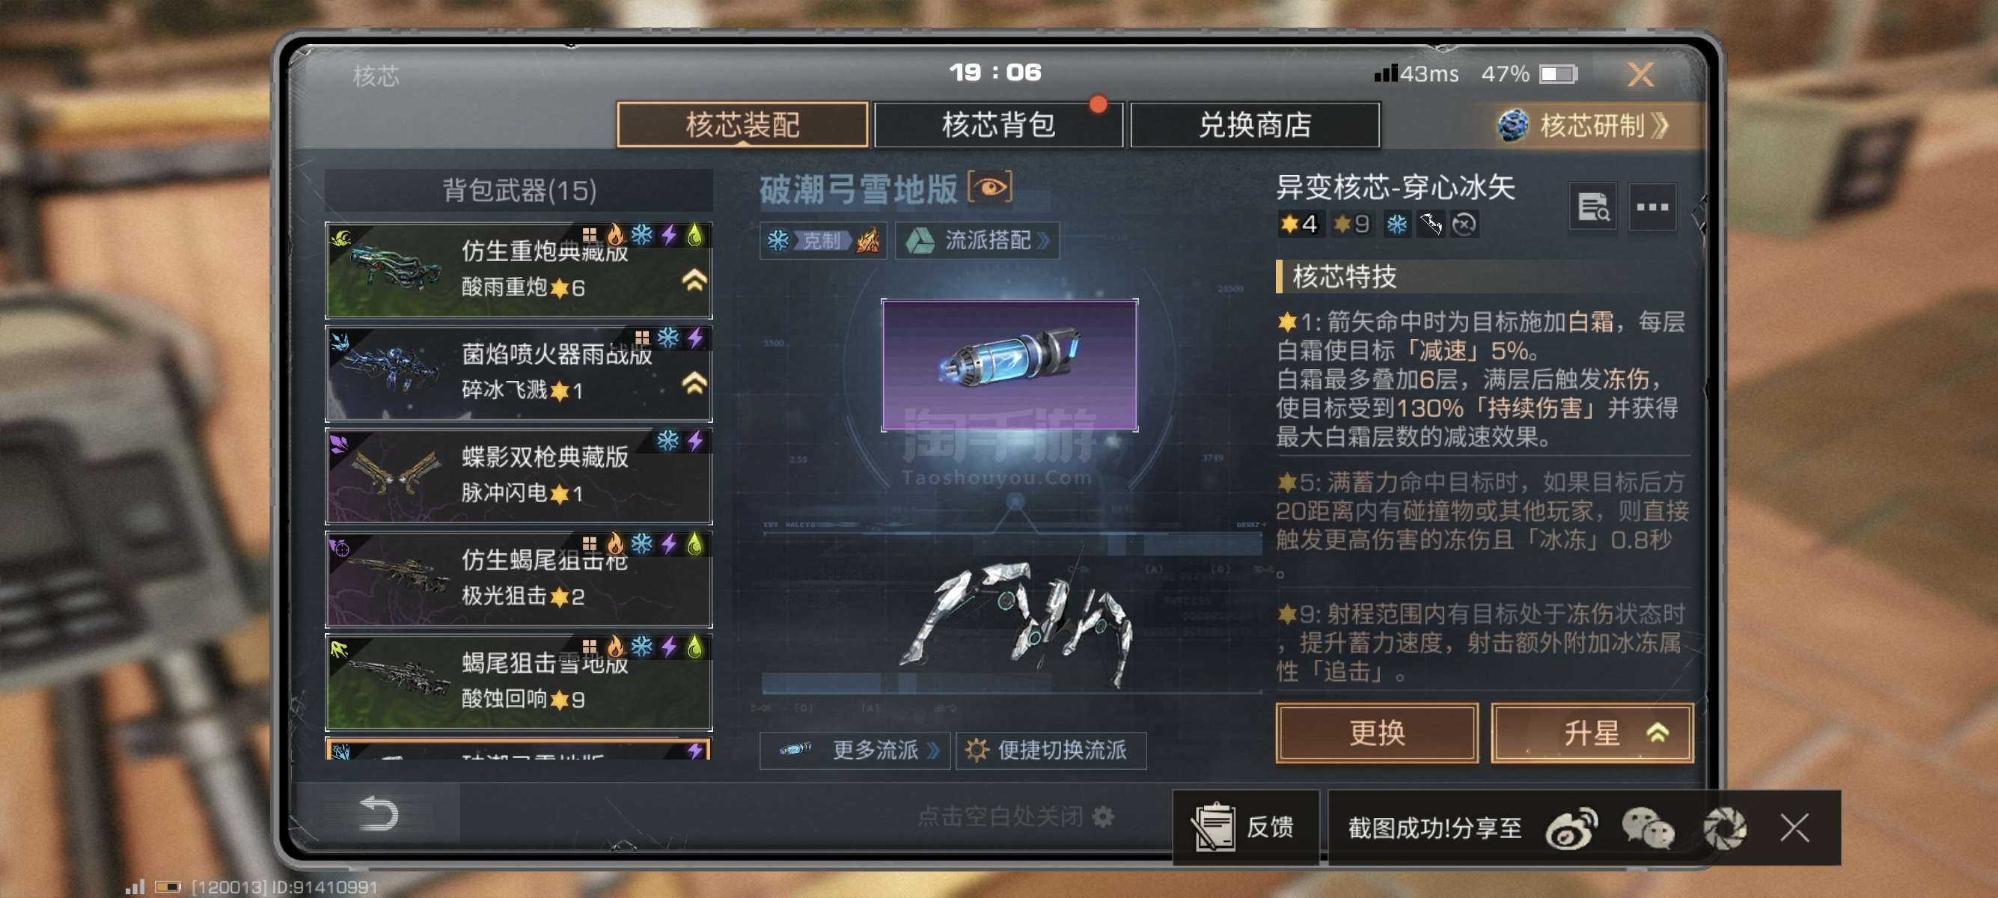Image resolution: width=1998 pixels, height=898 pixels.
Task: Open the core detail search icon
Action: (x=1593, y=207)
